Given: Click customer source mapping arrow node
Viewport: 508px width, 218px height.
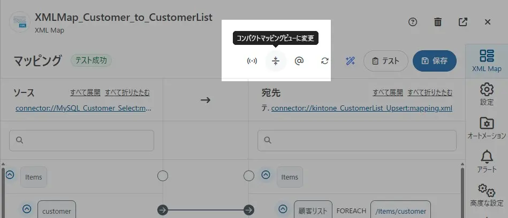Looking at the screenshot, I should (x=163, y=210).
